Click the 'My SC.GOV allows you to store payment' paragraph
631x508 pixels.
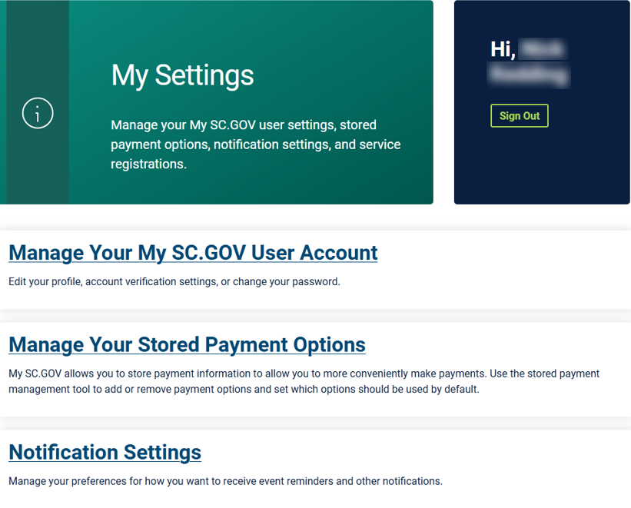pyautogui.click(x=304, y=381)
